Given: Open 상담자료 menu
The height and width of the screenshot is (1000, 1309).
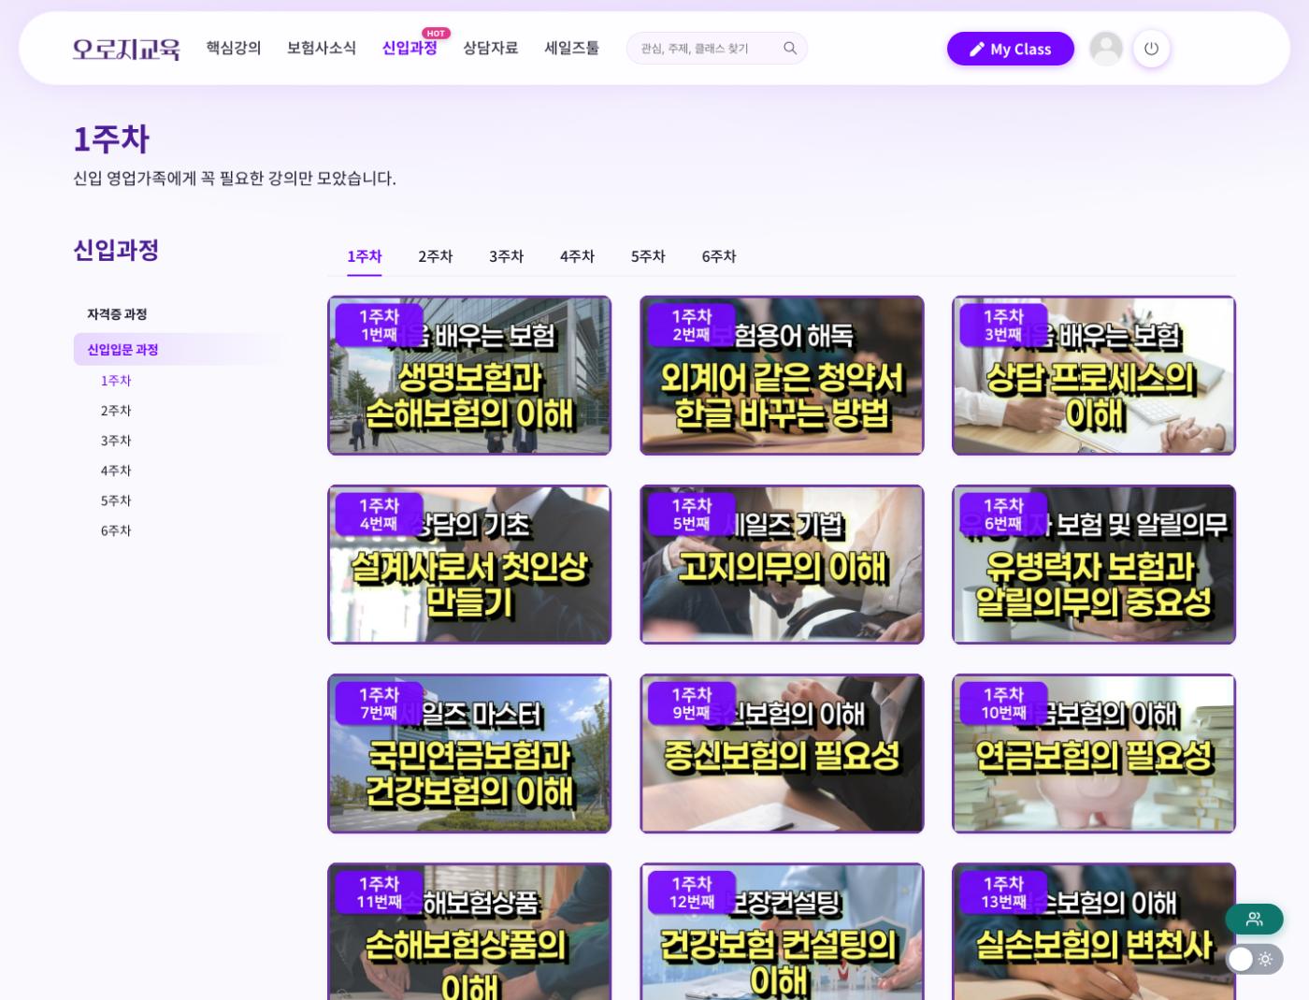Looking at the screenshot, I should click(490, 48).
